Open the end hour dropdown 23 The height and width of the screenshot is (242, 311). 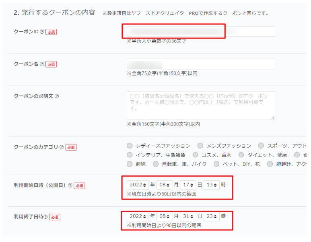click(x=212, y=216)
